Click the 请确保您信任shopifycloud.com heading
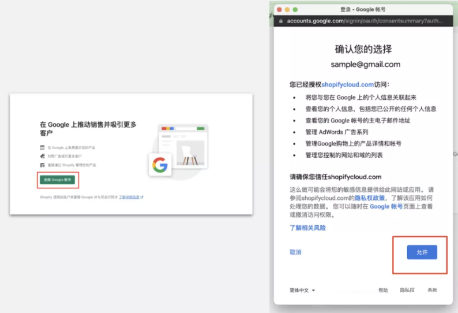The image size is (458, 313). 335,177
